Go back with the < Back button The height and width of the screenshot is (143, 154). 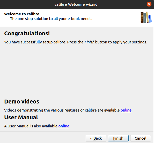(96, 138)
